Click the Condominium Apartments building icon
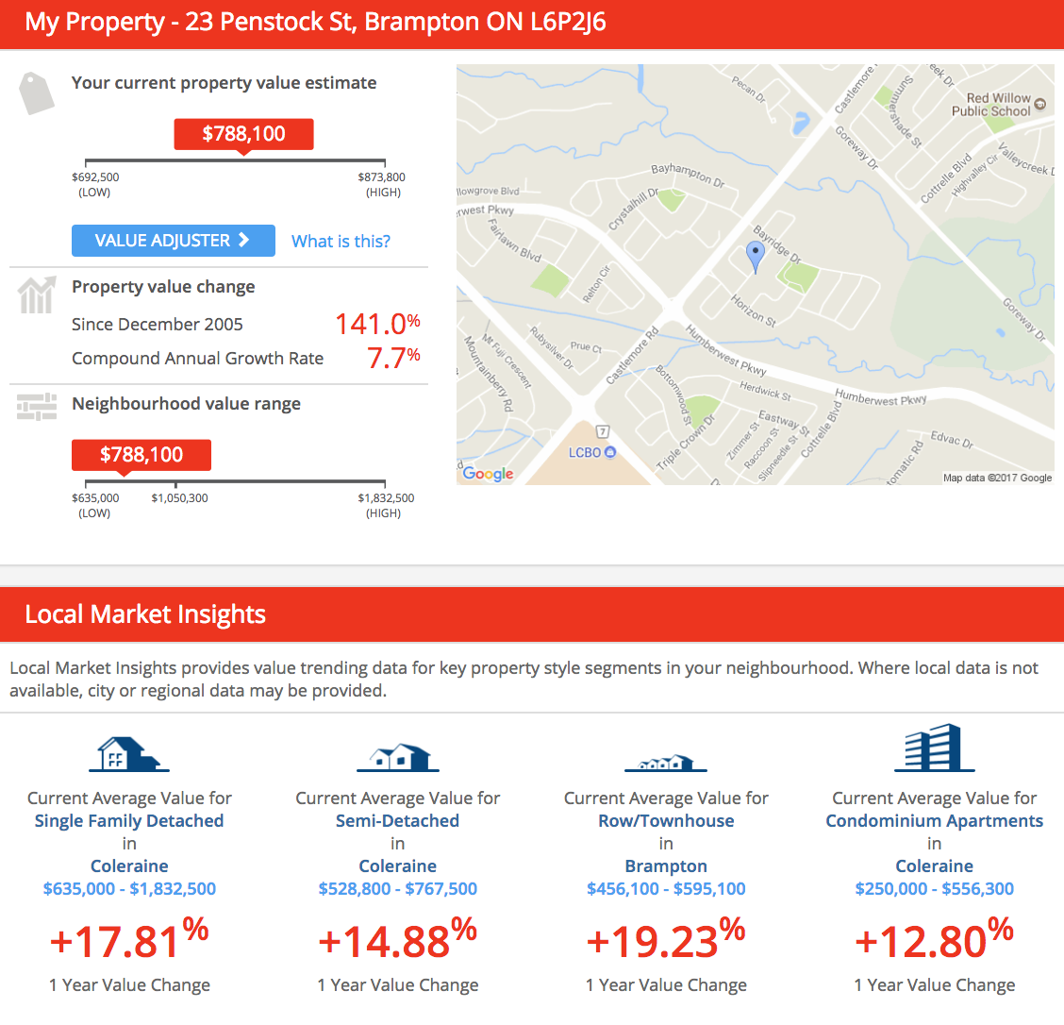 tap(935, 748)
